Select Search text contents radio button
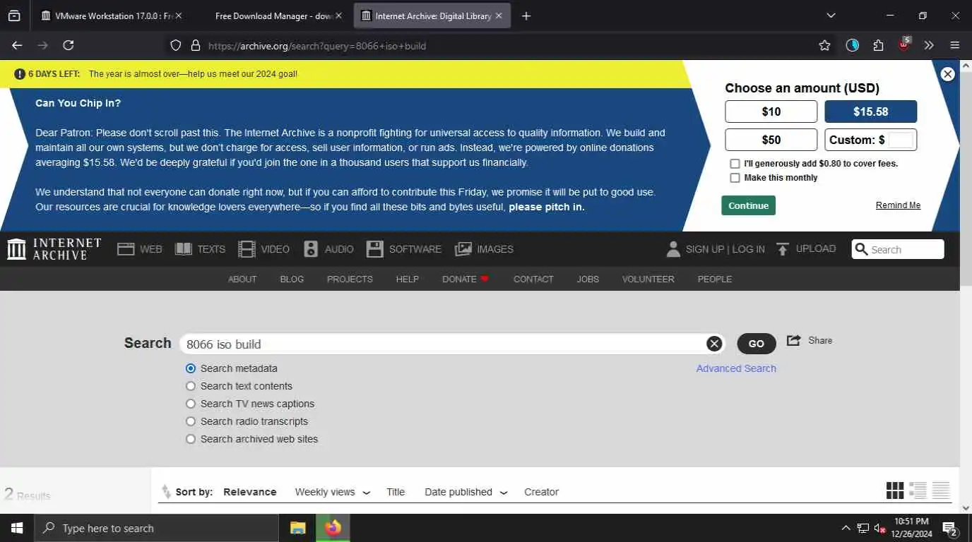 point(191,386)
